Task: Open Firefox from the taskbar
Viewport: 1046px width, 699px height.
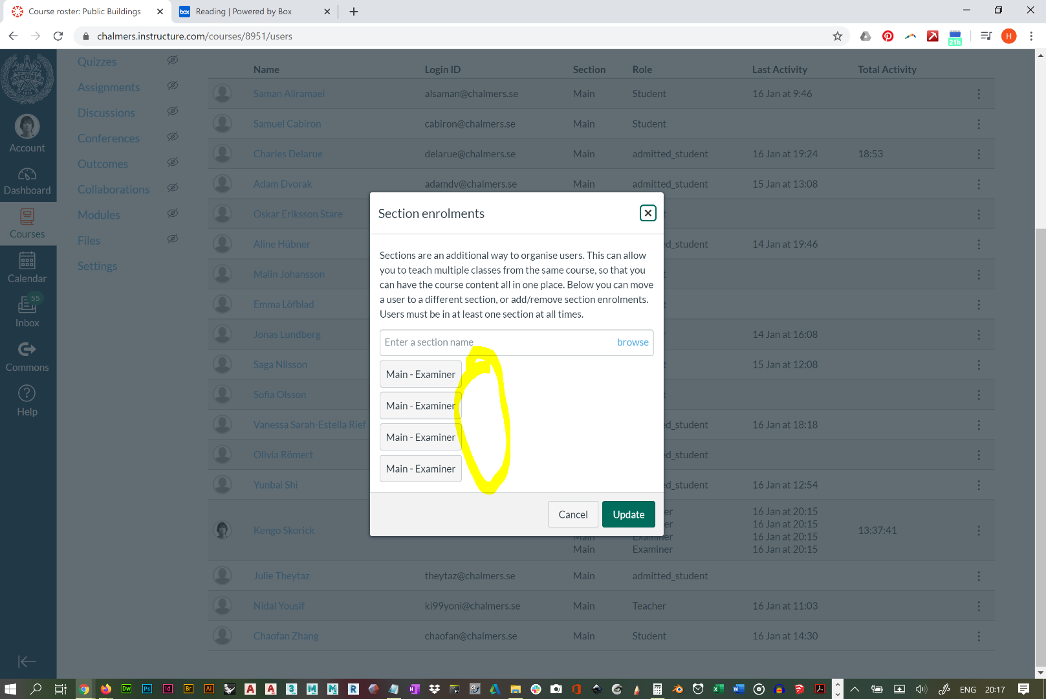Action: (105, 689)
